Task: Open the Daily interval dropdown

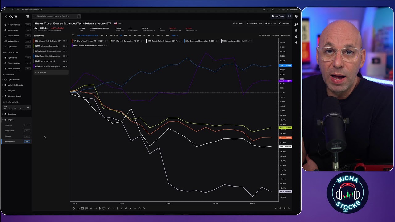Action: [175, 35]
